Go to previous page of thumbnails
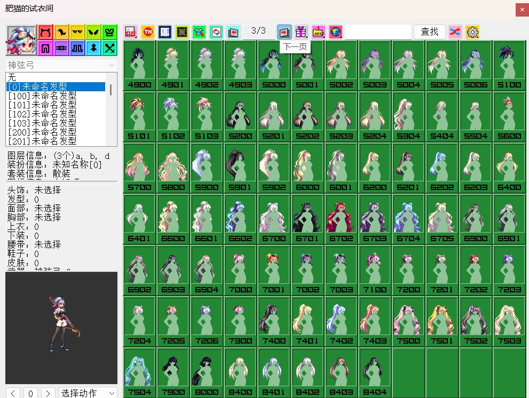Image resolution: width=529 pixels, height=398 pixels. pos(233,32)
